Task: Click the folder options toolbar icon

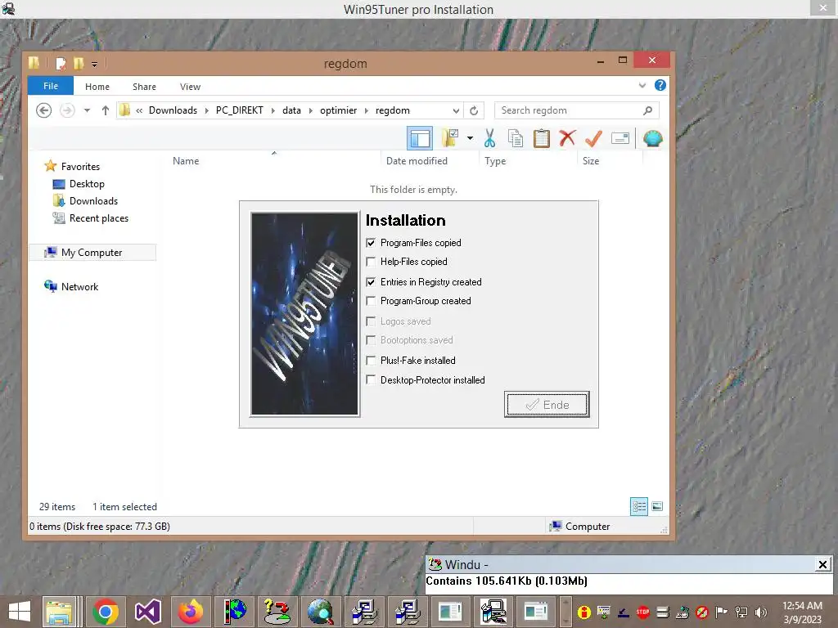Action: [450, 138]
